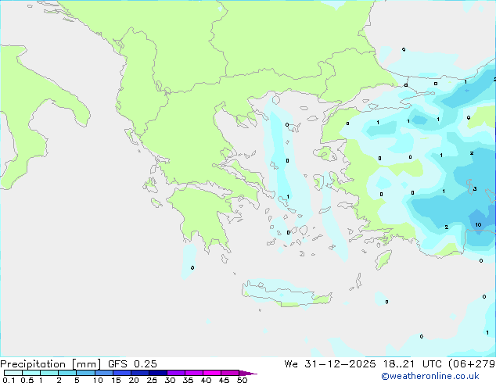Click the '35' legend scale label
Viewport: 496px width, 383px height.
tap(188, 380)
